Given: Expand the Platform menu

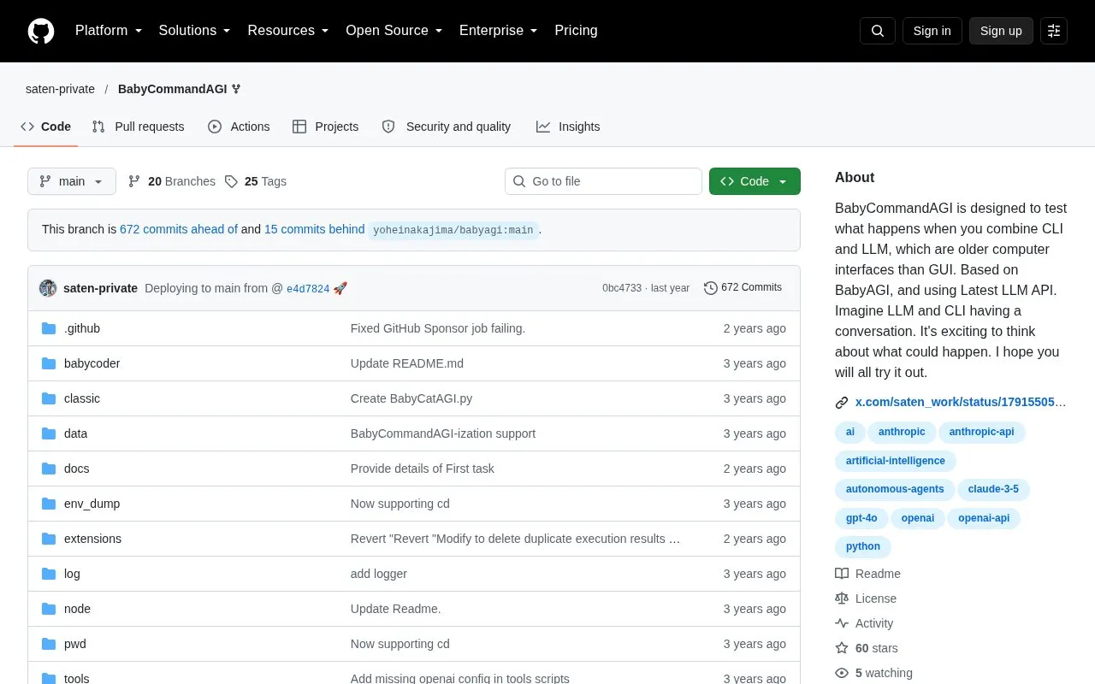Looking at the screenshot, I should tap(109, 31).
